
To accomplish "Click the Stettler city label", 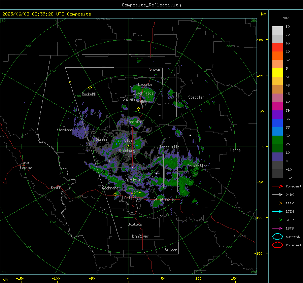I will click(196, 97).
